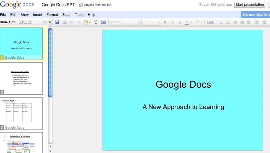Click the Google Docs title on slide
Viewport: 270px width, 153px height.
pyautogui.click(x=183, y=84)
